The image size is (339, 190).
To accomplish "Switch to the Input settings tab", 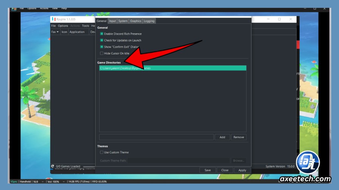I will [112, 21].
